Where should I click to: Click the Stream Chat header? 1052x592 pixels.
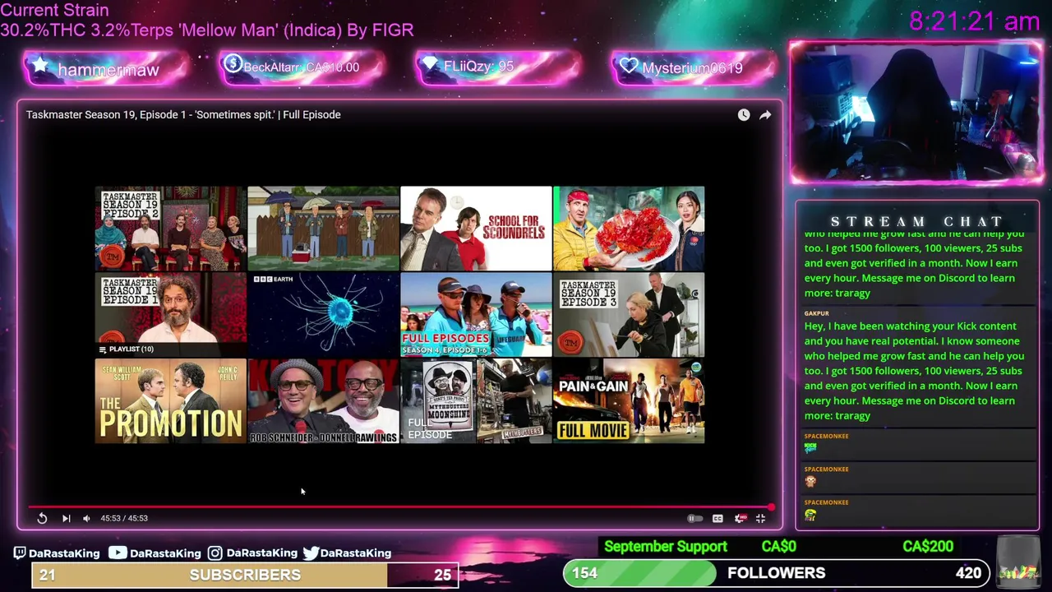[x=917, y=221]
